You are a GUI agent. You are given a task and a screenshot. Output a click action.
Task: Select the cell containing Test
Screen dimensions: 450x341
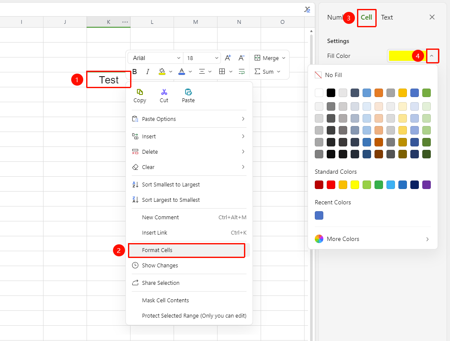coord(109,80)
